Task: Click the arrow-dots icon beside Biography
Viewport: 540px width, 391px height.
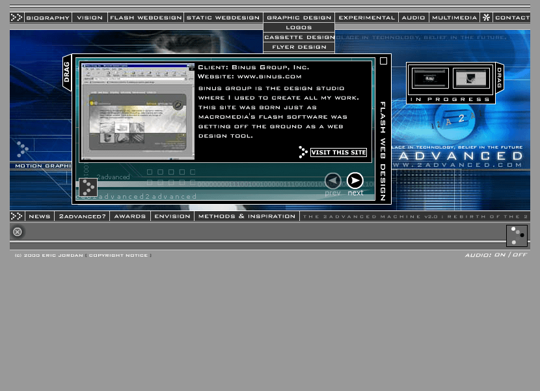Action: click(16, 18)
